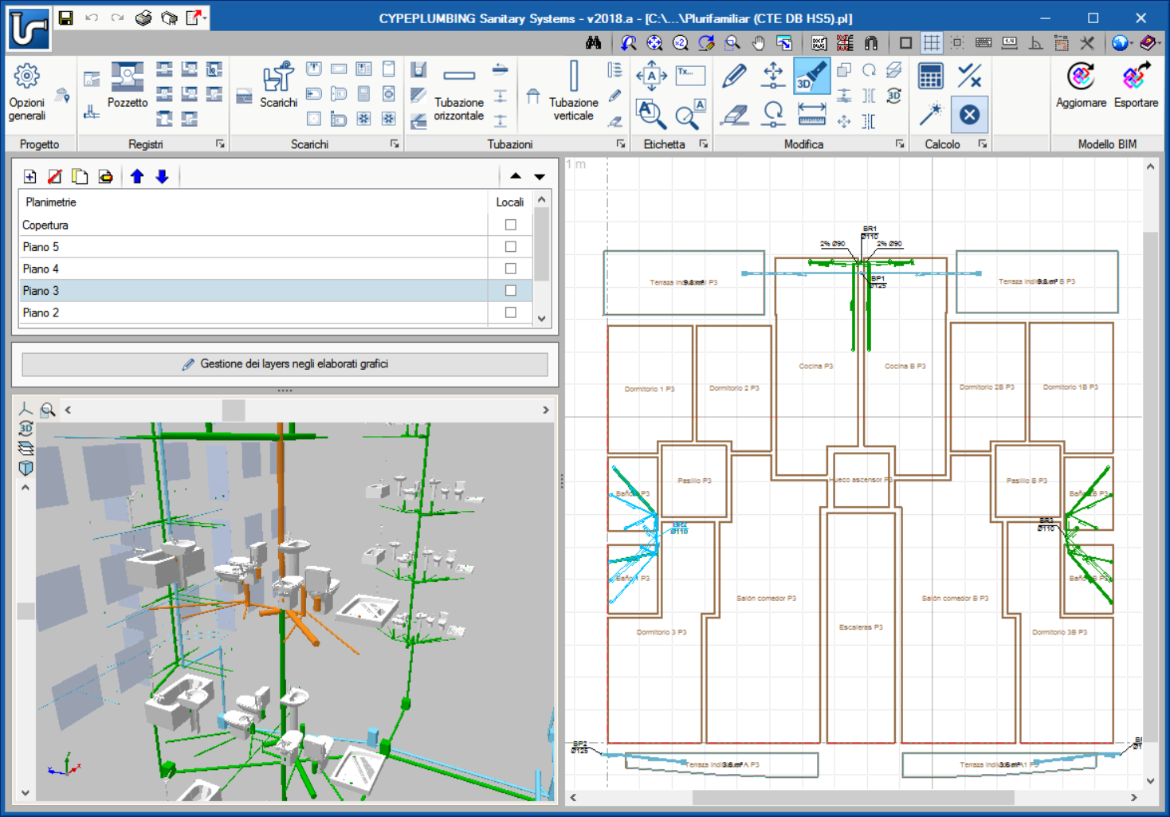The image size is (1170, 817).
Task: Click the binoculars search icon
Action: [x=594, y=43]
